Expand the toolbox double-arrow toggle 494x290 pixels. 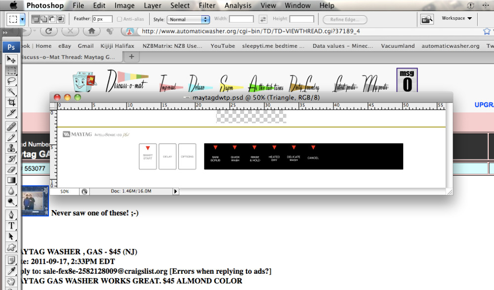(x=5, y=33)
